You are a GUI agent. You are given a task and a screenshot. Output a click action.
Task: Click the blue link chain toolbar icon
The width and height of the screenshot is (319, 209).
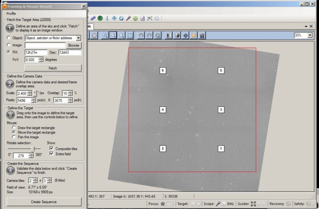(93, 18)
